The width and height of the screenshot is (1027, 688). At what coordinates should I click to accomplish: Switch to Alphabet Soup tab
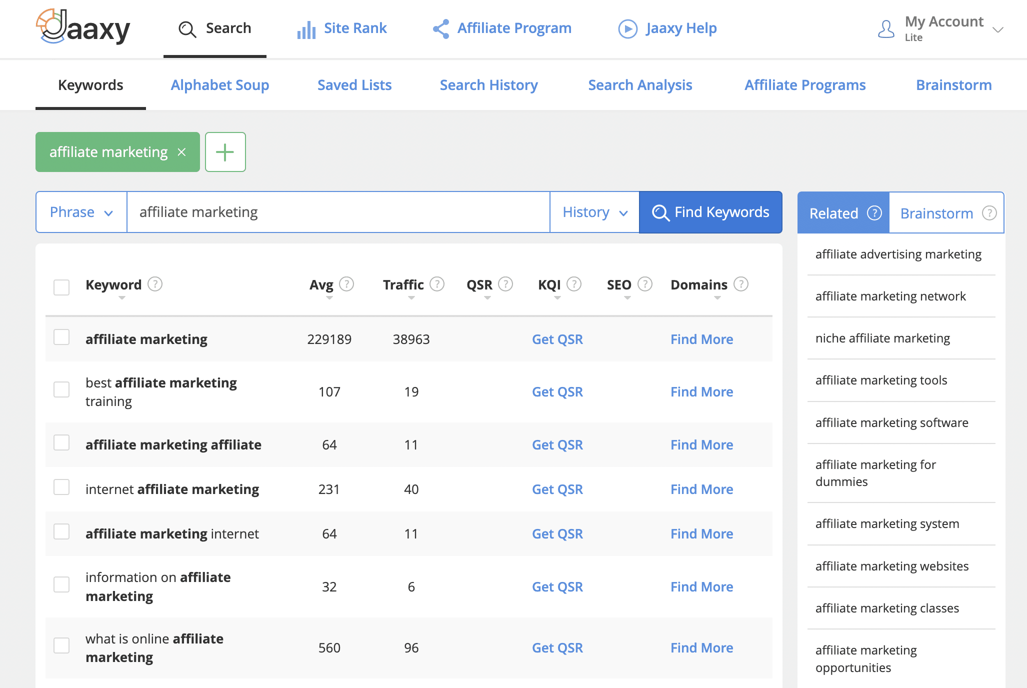[x=220, y=85]
